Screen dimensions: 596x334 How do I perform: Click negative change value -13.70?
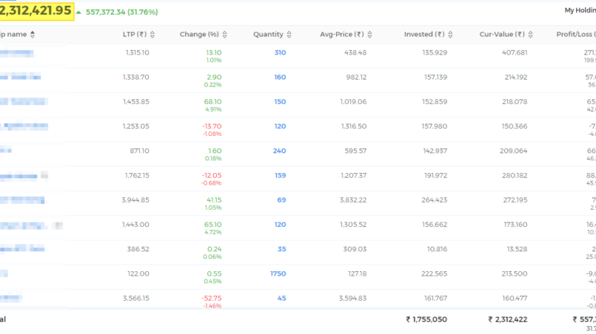pos(212,126)
